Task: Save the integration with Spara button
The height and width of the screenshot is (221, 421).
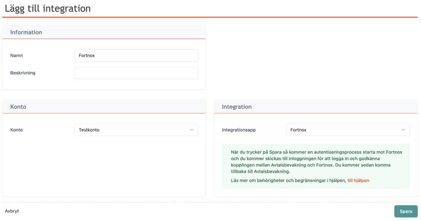Action: 405,212
